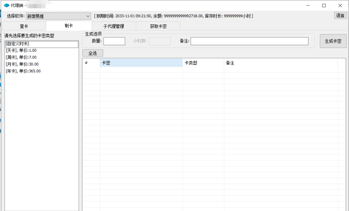Switch to the 查卡 tab
This screenshot has width=349, height=211.
click(24, 26)
